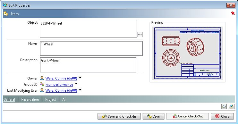Click the Owner user icon

pos(42,78)
